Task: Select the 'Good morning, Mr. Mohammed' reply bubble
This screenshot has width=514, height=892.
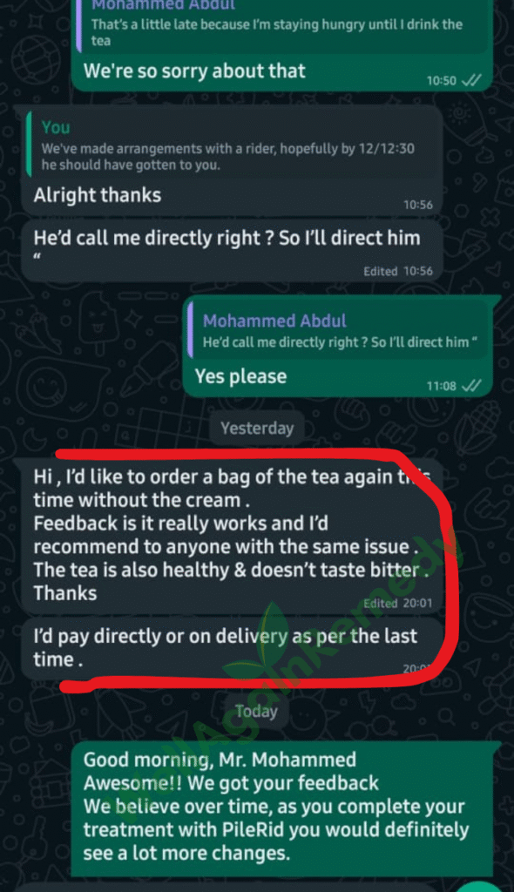Action: [281, 809]
